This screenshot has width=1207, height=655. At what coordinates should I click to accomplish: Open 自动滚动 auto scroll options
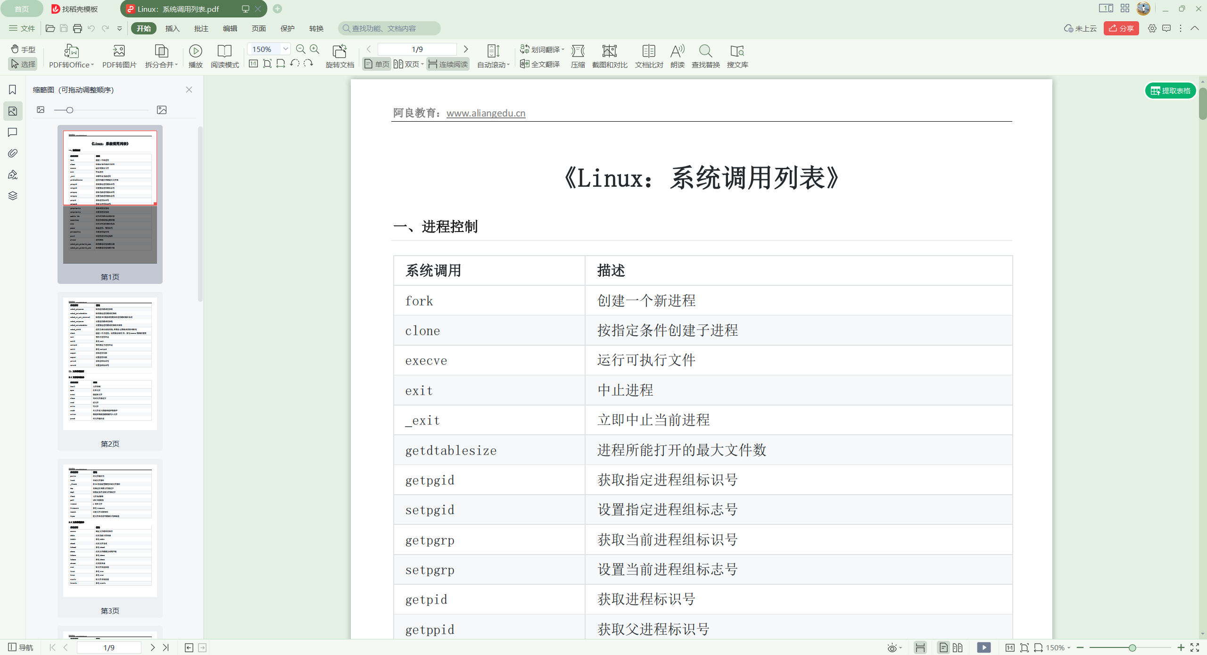coord(493,56)
